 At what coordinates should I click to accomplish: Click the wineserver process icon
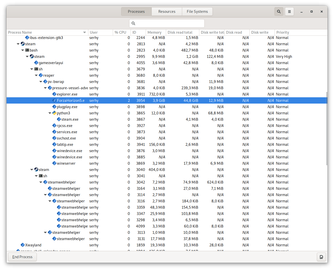click(x=54, y=163)
